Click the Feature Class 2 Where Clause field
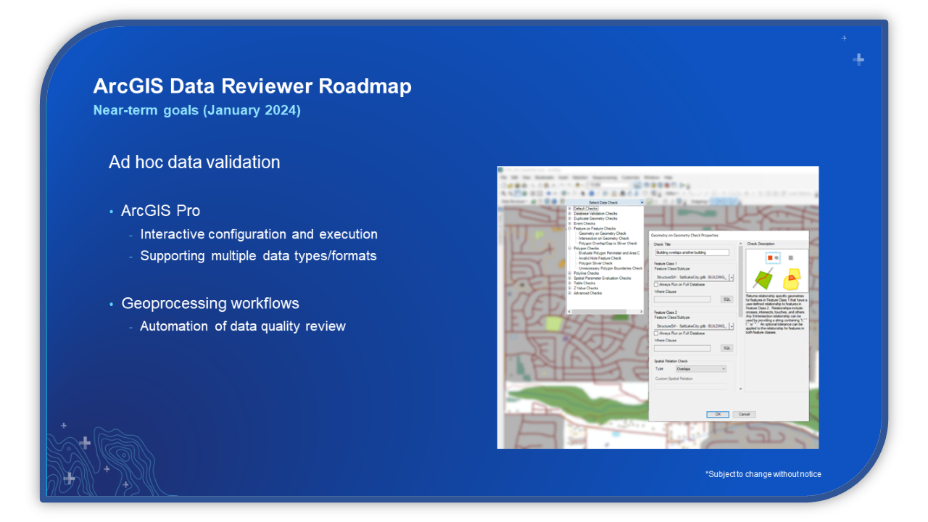This screenshot has height=522, width=928. click(x=682, y=348)
